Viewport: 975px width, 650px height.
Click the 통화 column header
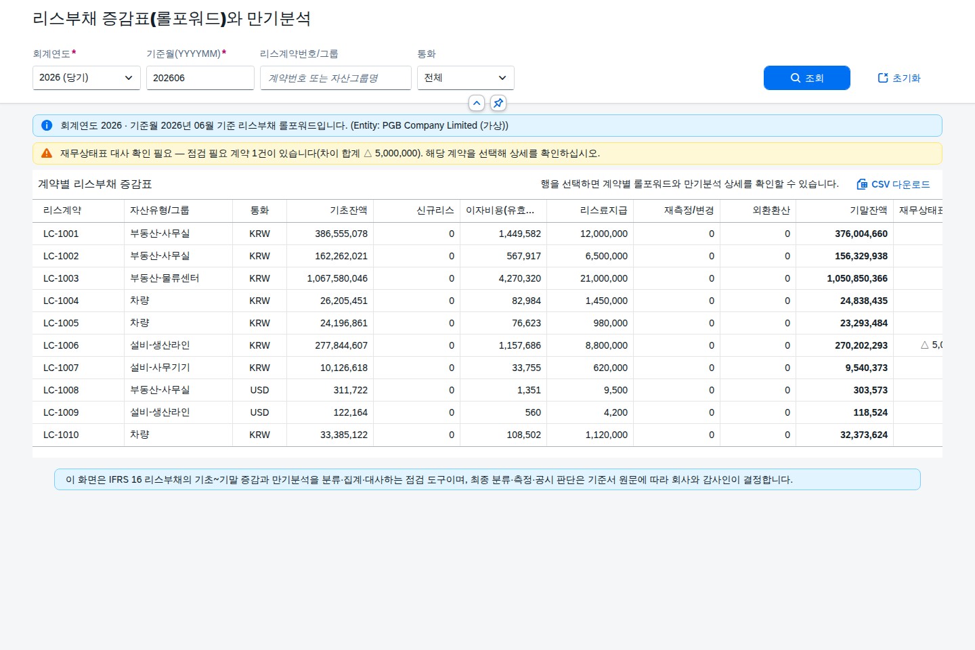coord(260,211)
